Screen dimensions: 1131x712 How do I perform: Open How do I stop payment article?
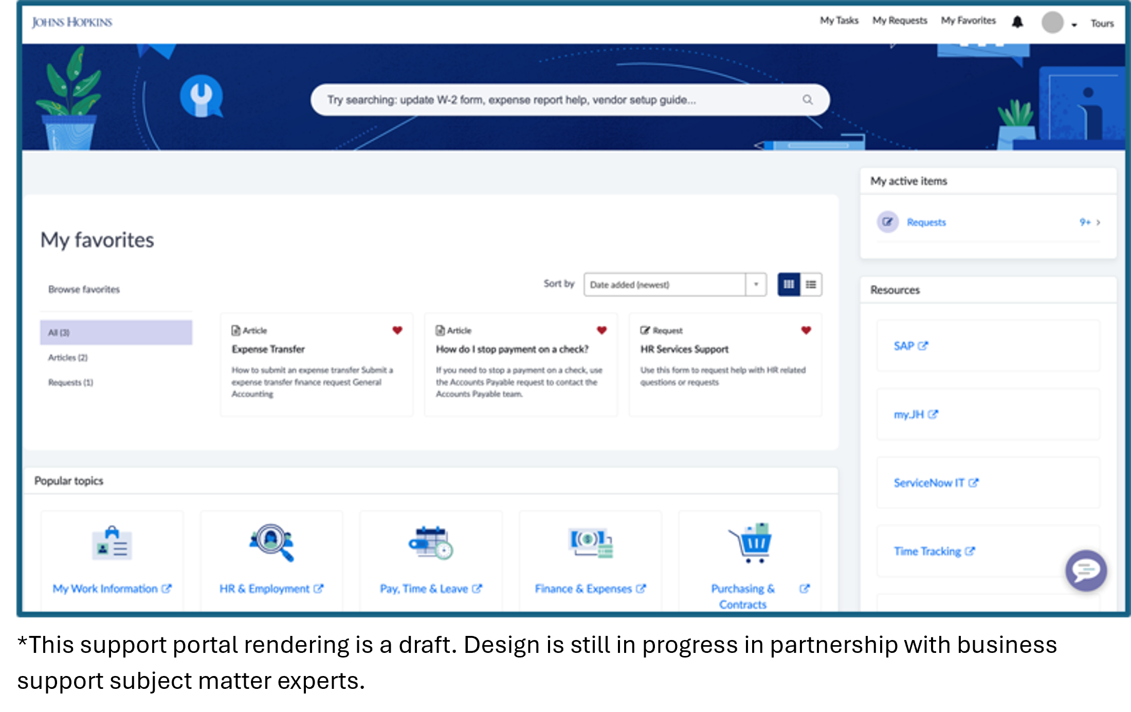click(512, 349)
